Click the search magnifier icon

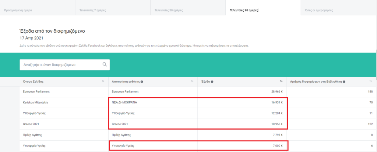click(x=104, y=65)
